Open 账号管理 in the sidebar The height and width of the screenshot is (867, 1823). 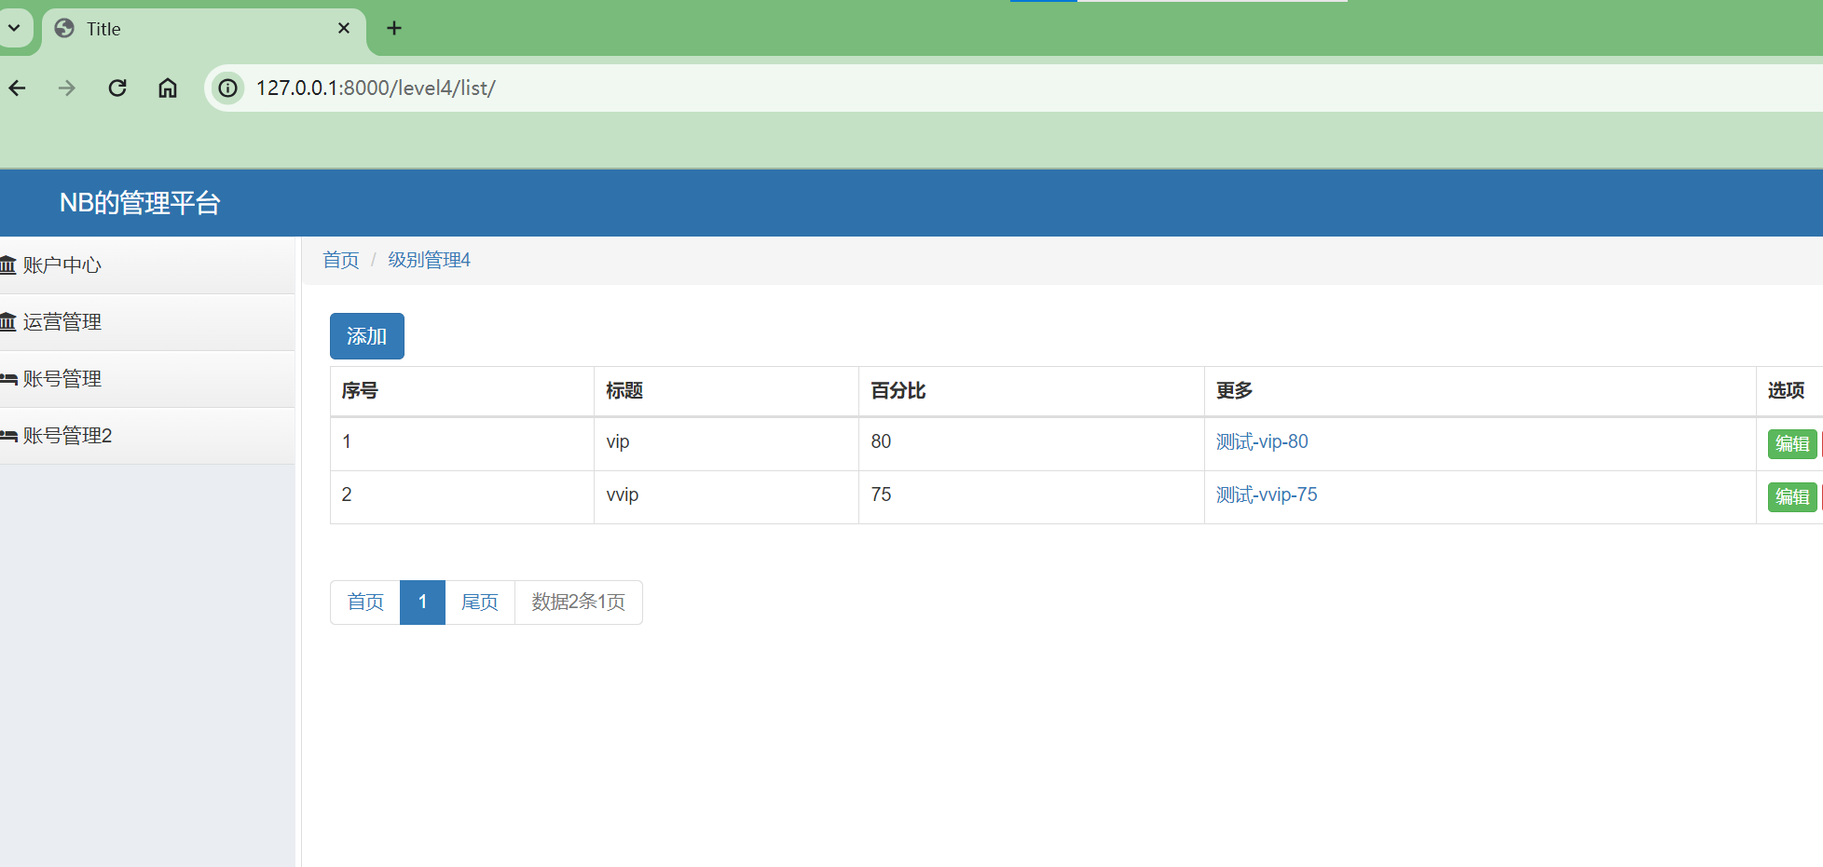click(146, 379)
